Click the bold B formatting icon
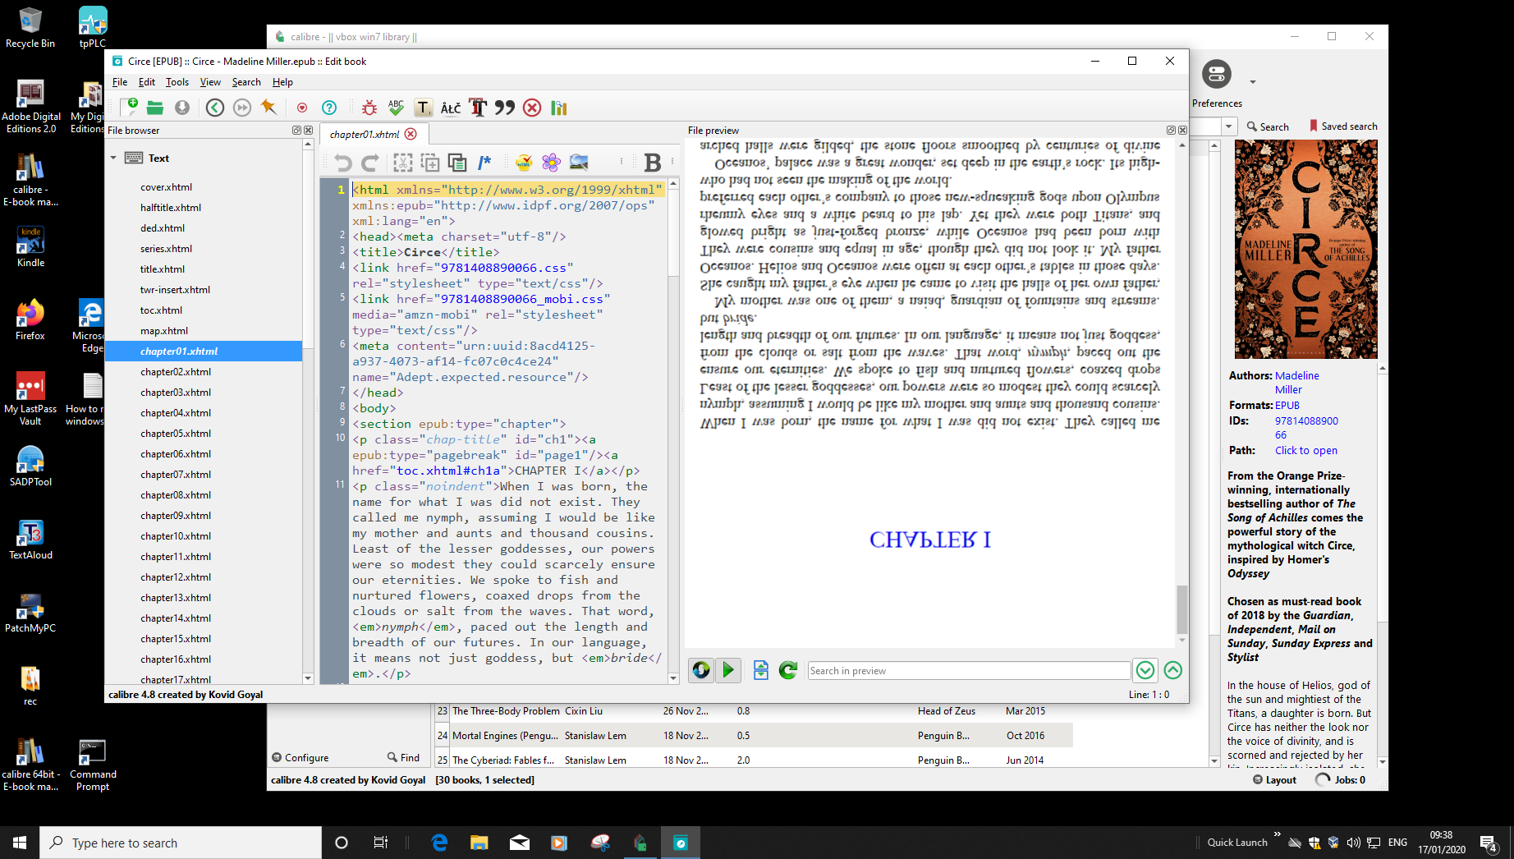This screenshot has width=1514, height=859. [x=653, y=163]
